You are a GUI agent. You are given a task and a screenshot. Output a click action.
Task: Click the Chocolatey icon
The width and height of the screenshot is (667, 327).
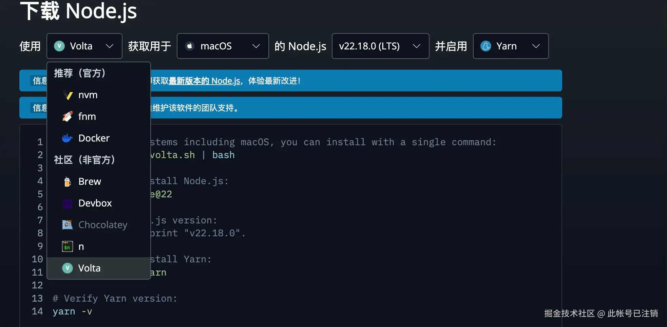(67, 224)
